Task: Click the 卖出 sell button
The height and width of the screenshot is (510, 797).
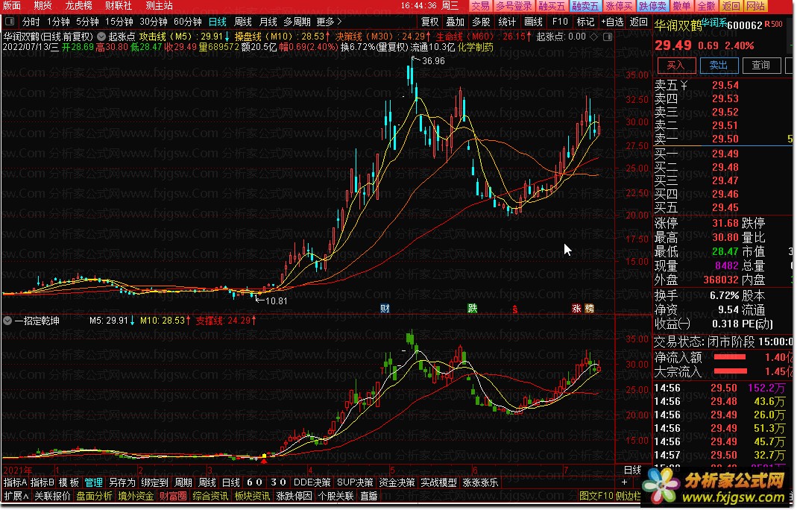Action: (719, 65)
